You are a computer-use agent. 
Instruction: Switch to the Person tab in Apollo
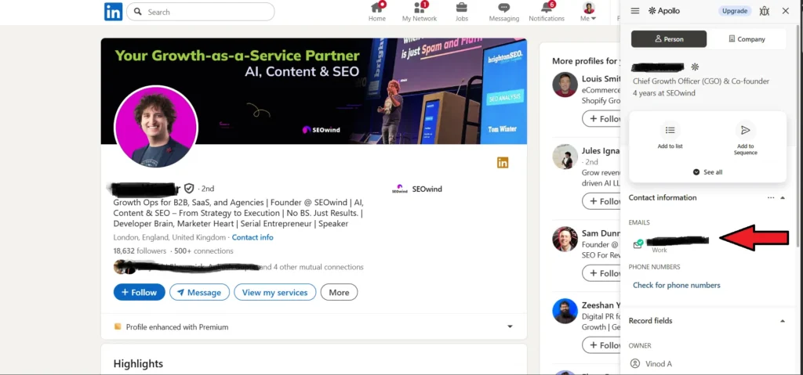669,39
